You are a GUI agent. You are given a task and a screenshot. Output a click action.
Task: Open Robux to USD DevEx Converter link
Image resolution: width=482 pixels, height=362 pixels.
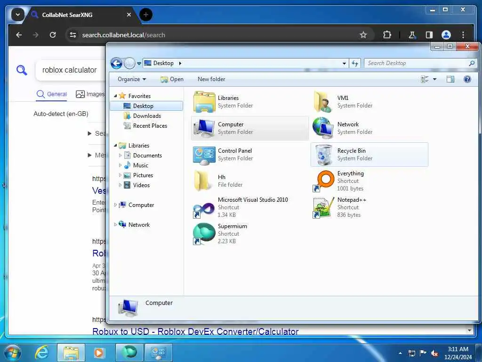pos(195,331)
